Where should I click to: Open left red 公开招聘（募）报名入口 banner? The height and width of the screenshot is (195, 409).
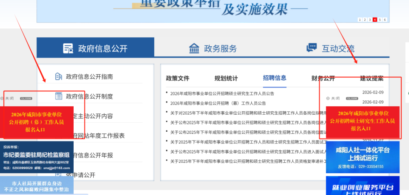(37, 122)
